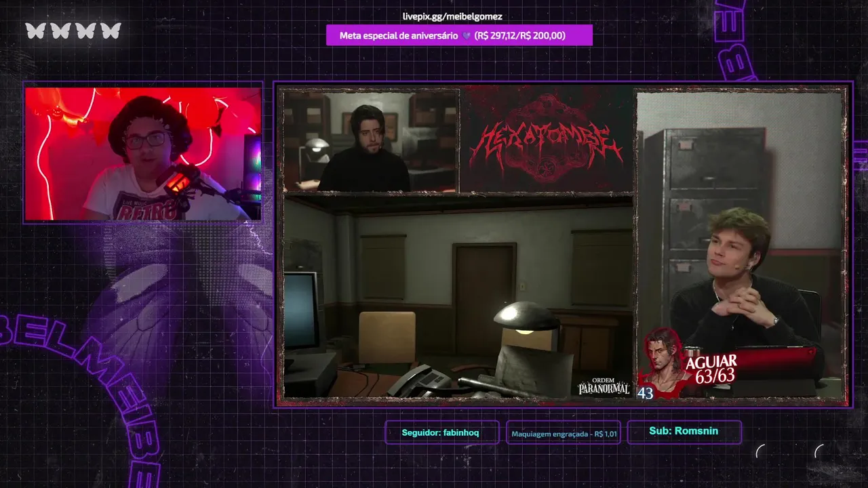Image resolution: width=868 pixels, height=488 pixels.
Task: Click the AGUIAR 63/63 health text
Action: point(711,369)
